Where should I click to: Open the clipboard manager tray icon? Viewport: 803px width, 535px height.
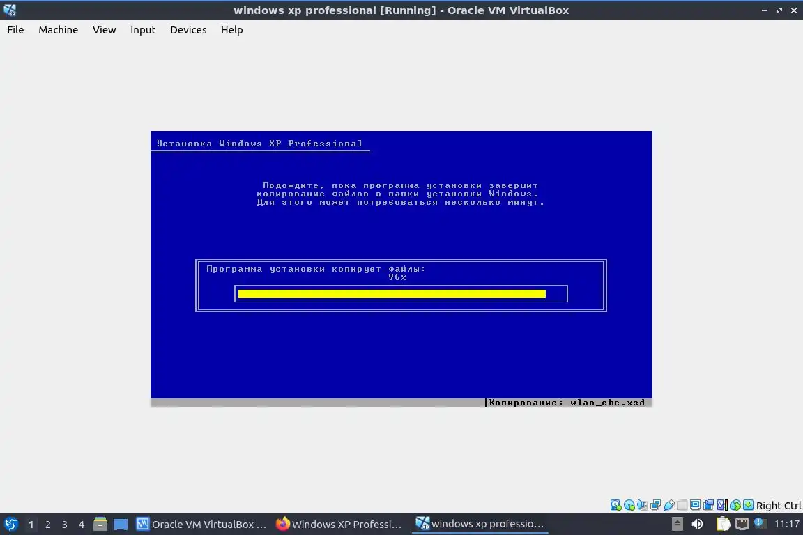pos(723,524)
